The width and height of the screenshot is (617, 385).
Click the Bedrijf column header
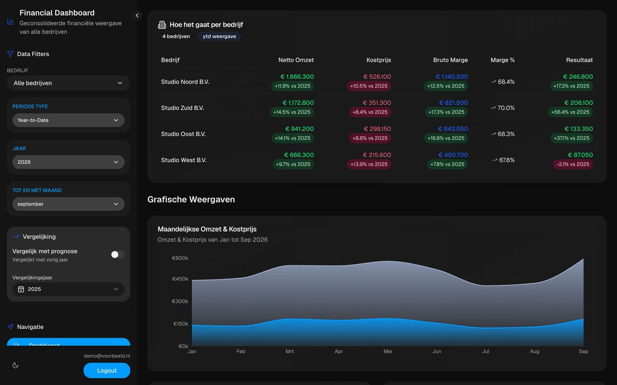tap(170, 60)
